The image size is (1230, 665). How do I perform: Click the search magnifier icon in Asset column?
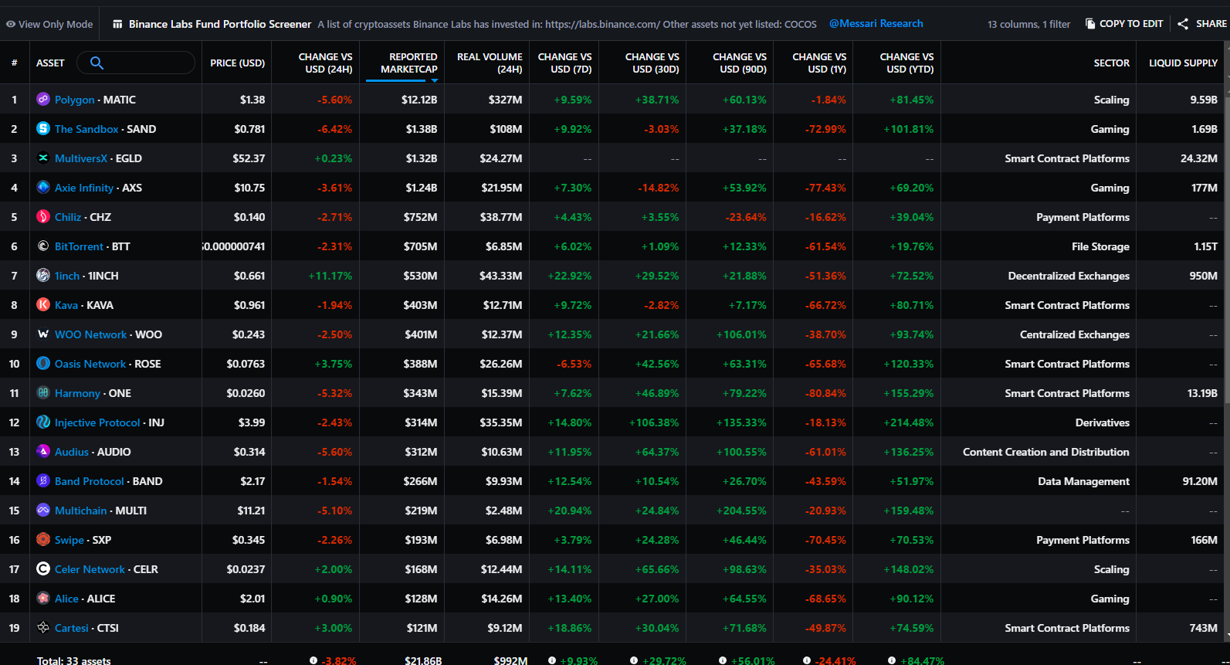pyautogui.click(x=97, y=63)
